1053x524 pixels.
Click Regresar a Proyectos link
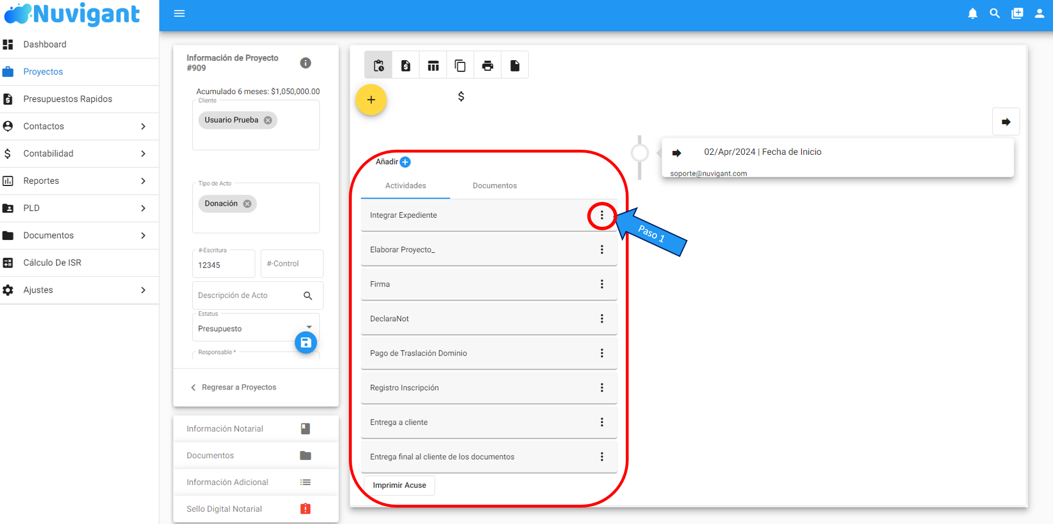tap(234, 387)
